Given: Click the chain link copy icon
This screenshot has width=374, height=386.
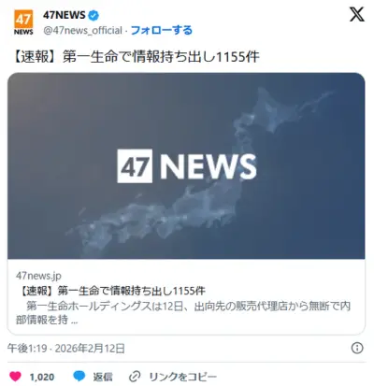Looking at the screenshot, I should (135, 377).
